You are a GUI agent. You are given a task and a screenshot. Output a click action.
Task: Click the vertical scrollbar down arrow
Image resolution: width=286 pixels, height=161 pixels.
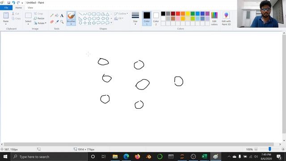284,140
